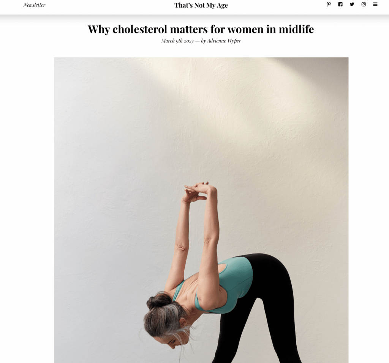Open the Newsletter link
The image size is (389, 363).
pyautogui.click(x=34, y=5)
